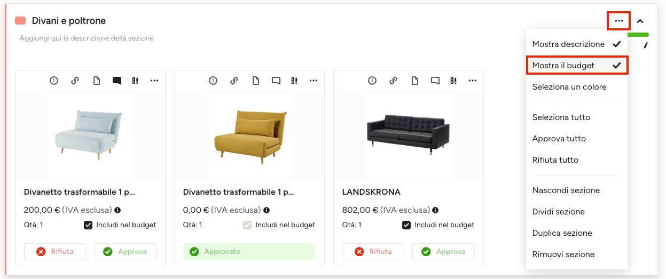Click link icon on yellow sofa card
The image size is (666, 279).
click(x=234, y=81)
